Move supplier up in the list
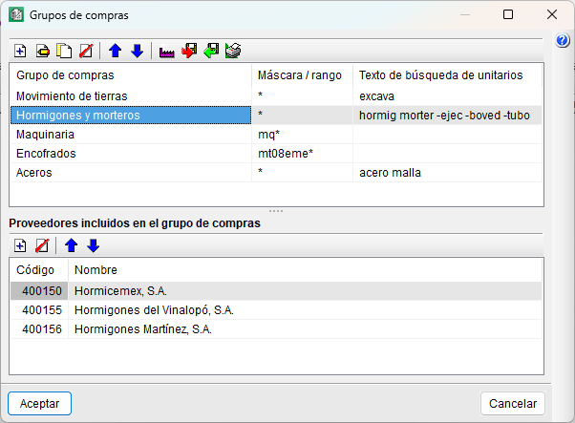Image resolution: width=575 pixels, height=423 pixels. [x=71, y=245]
